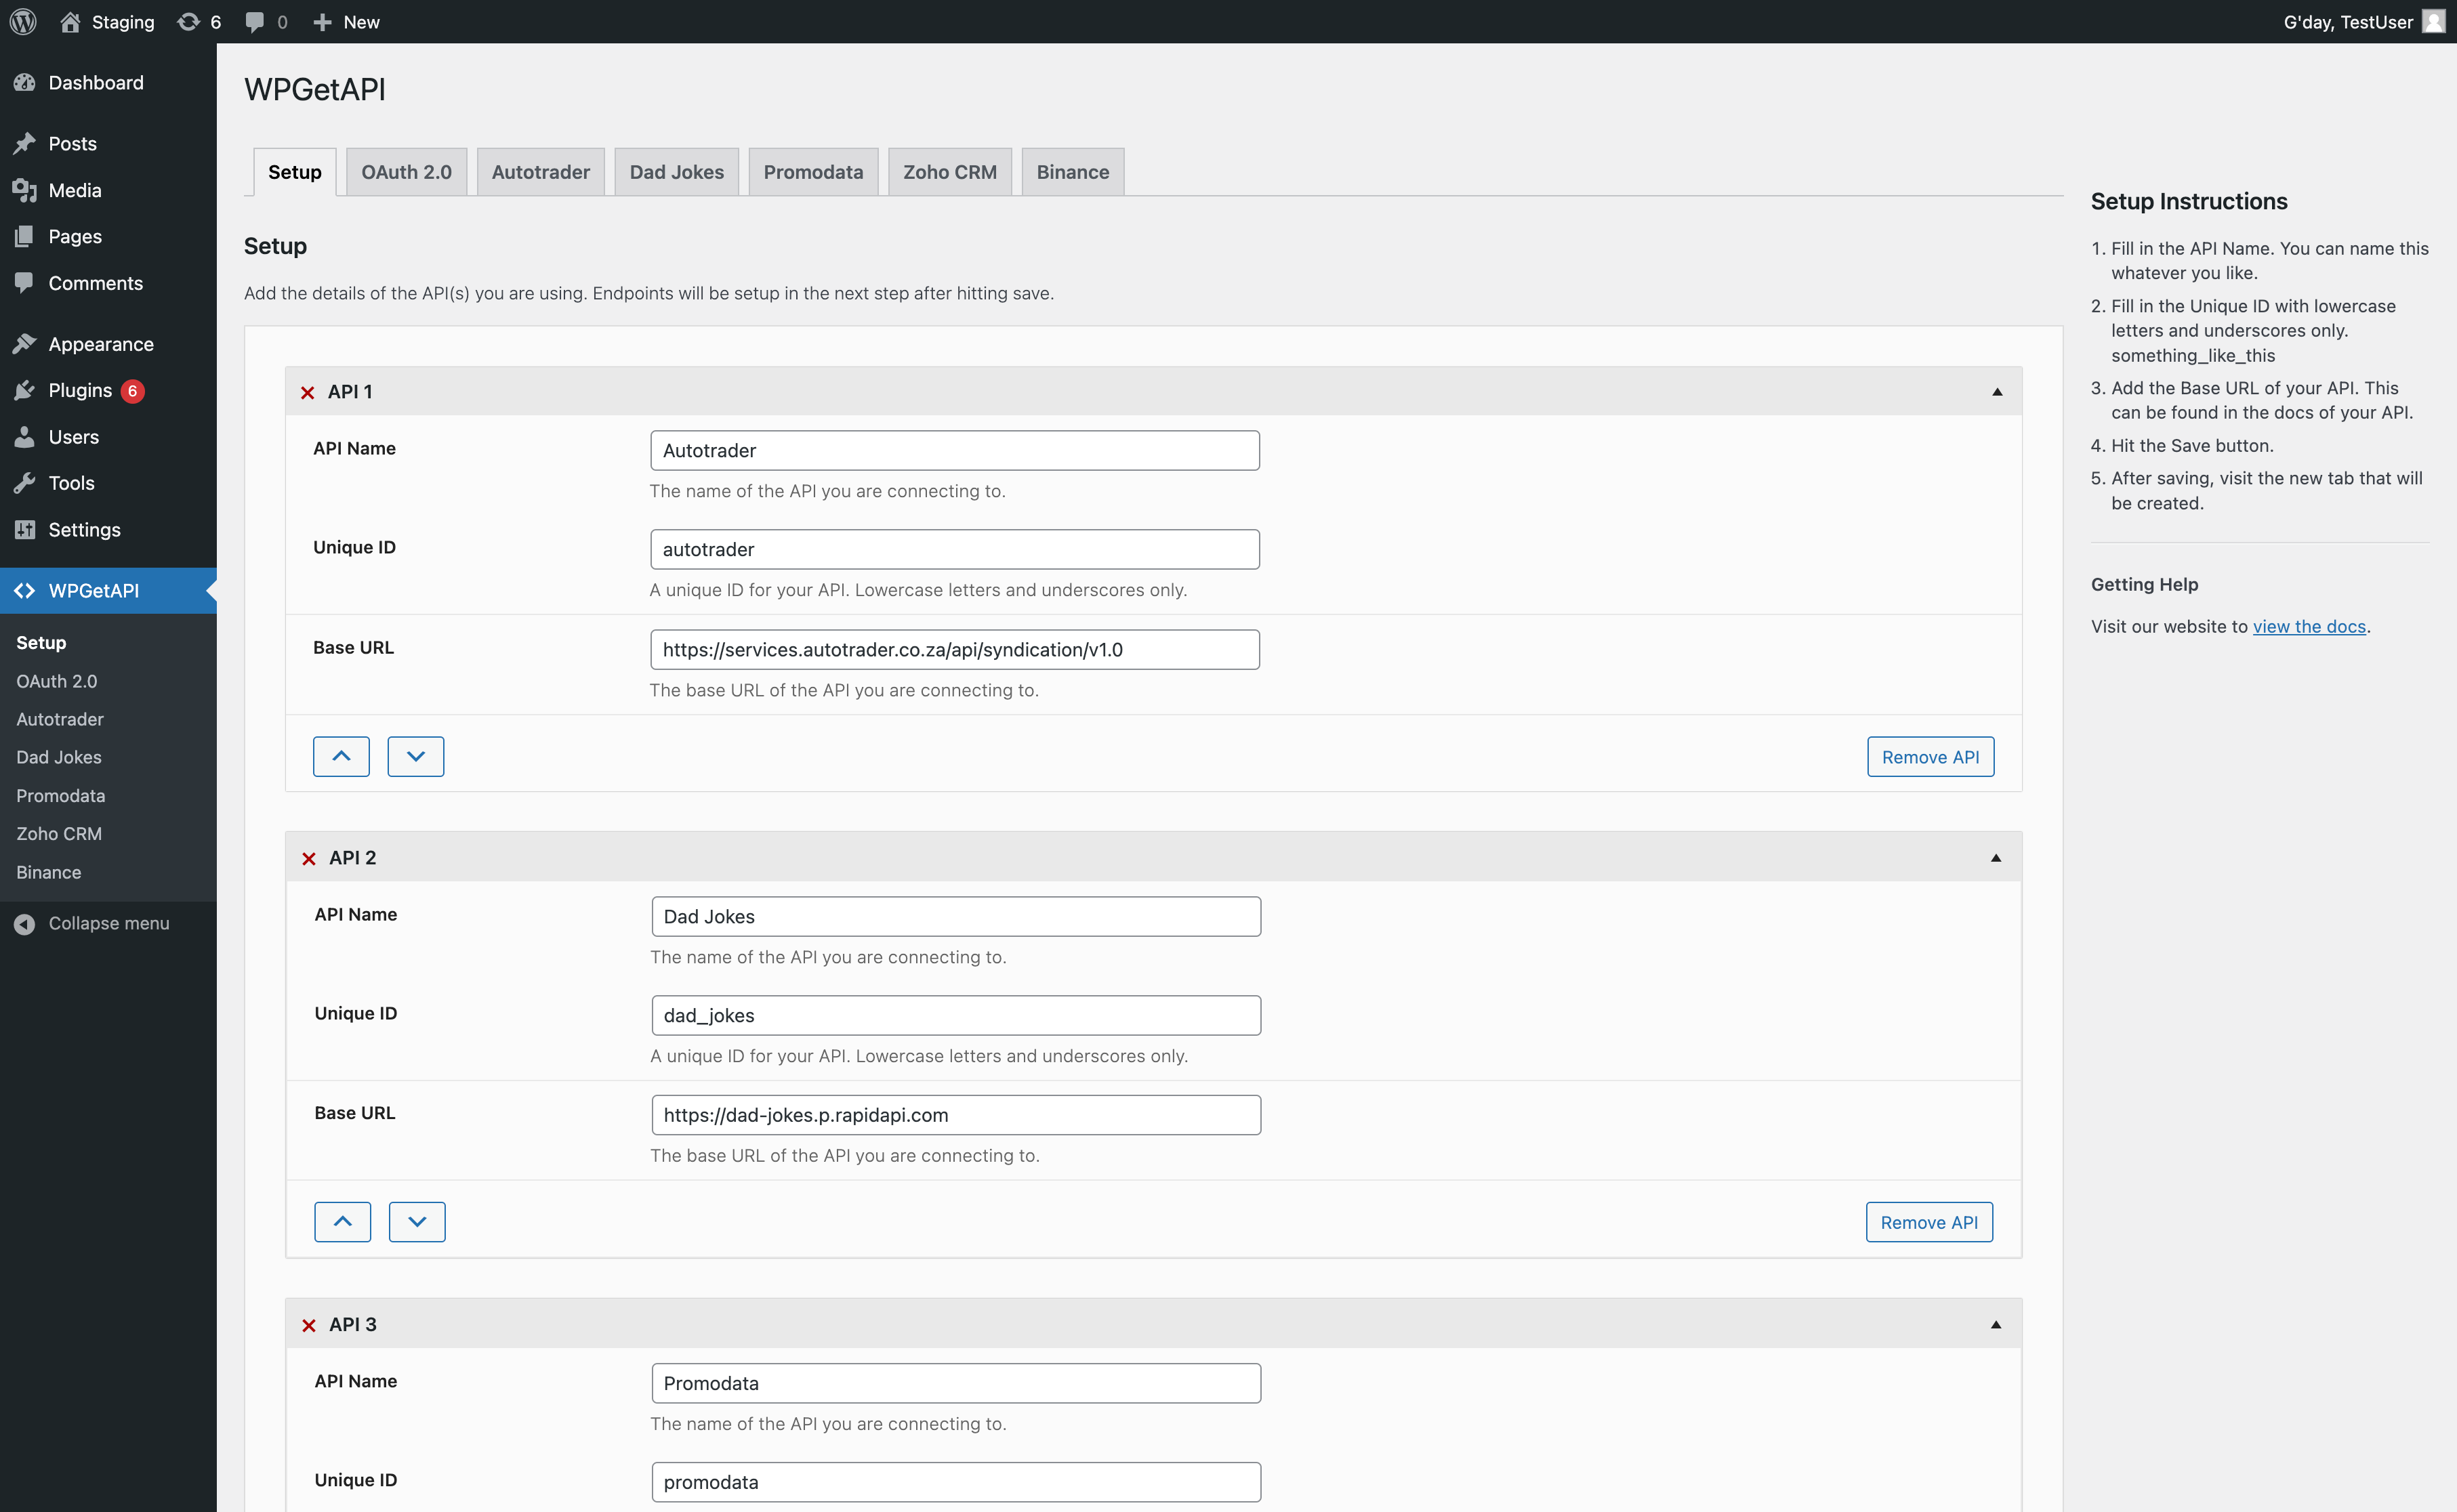The height and width of the screenshot is (1512, 2457).
Task: Open the Autotrader tab
Action: 541,172
